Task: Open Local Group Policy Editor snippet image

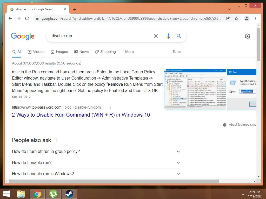Action: 195,89
